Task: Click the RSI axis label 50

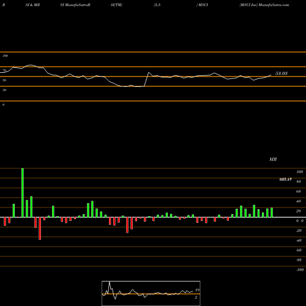Action: (4, 80)
